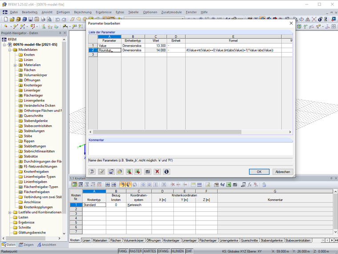Click the red X delete icon in dialog
The height and width of the screenshot is (254, 338).
coord(157,172)
